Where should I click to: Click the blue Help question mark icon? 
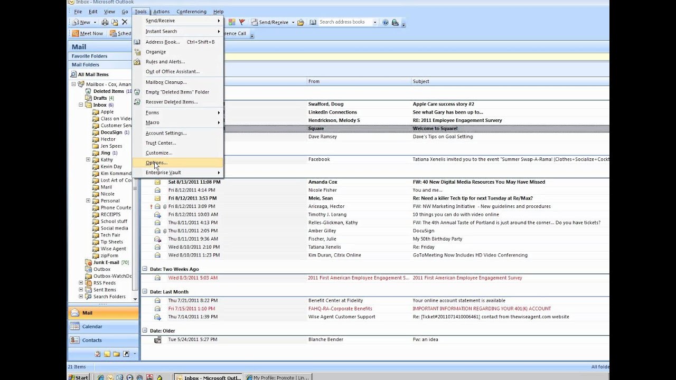386,22
